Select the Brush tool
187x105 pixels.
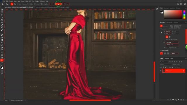click(x=2, y=30)
